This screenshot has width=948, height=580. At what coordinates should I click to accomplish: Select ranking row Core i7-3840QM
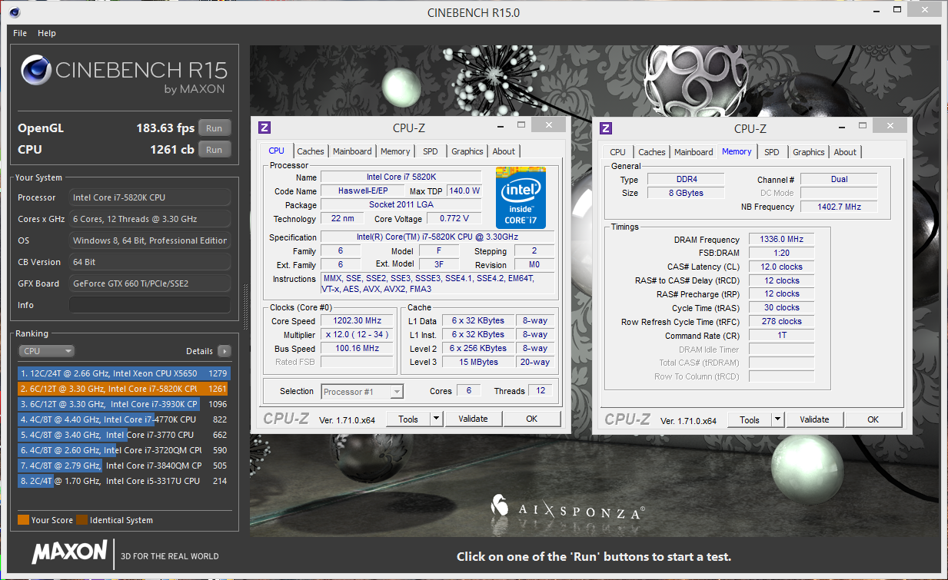124,466
